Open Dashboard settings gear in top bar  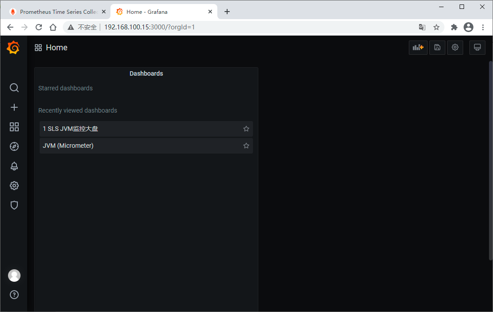click(455, 48)
